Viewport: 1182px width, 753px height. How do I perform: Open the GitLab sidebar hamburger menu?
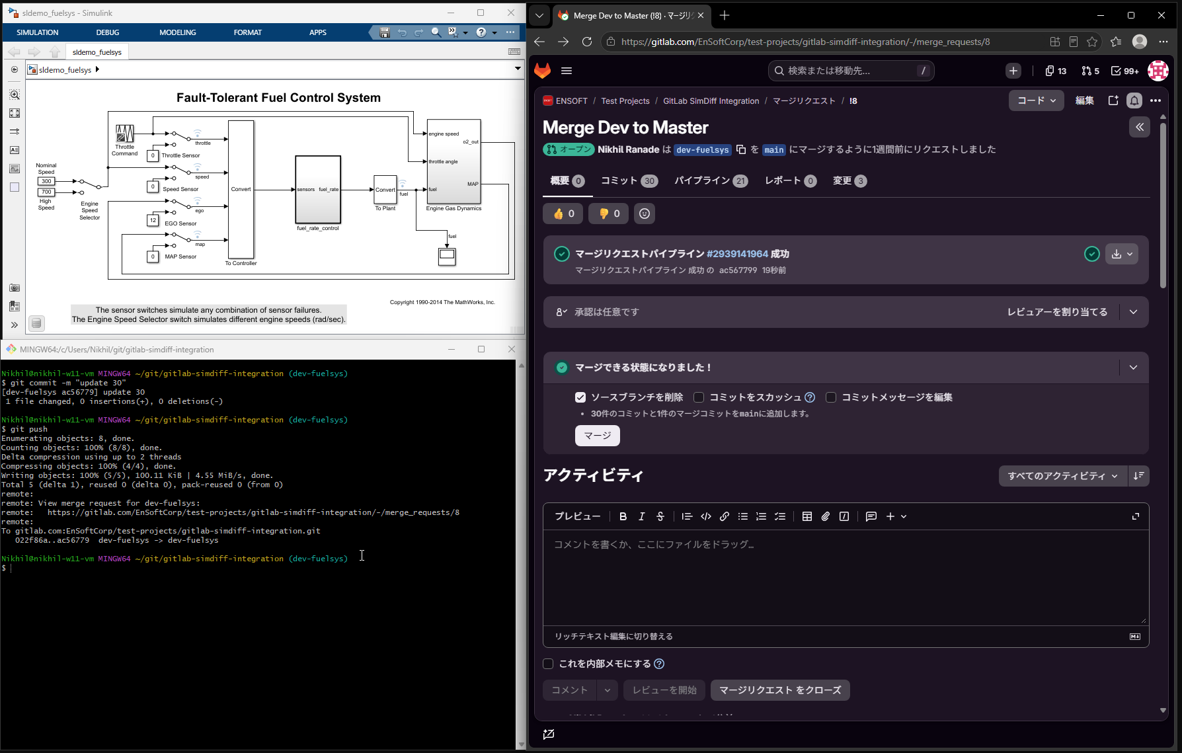[567, 71]
